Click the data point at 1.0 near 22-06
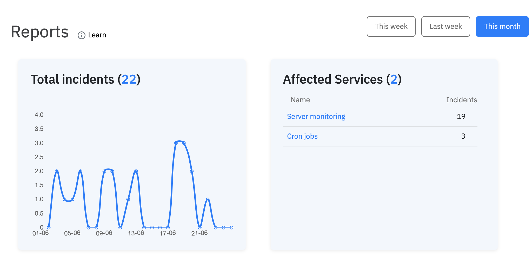 coord(208,199)
